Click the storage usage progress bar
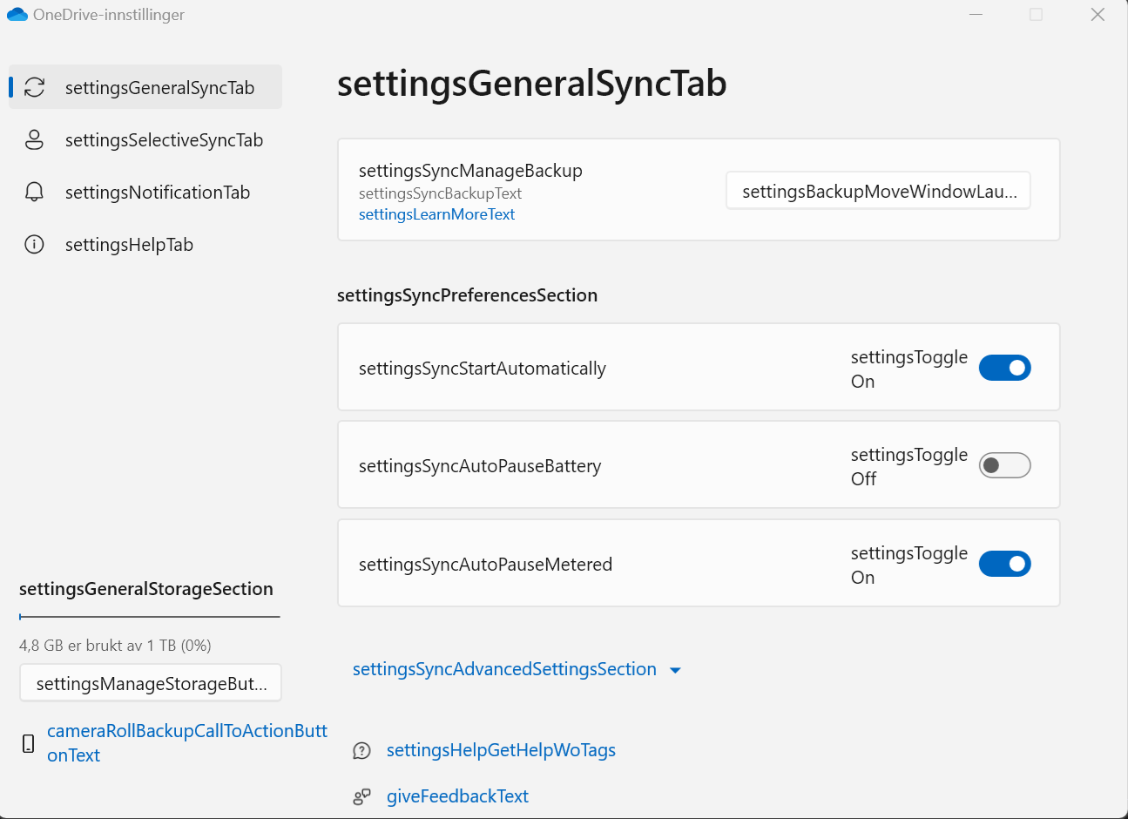This screenshot has width=1128, height=819. click(150, 617)
